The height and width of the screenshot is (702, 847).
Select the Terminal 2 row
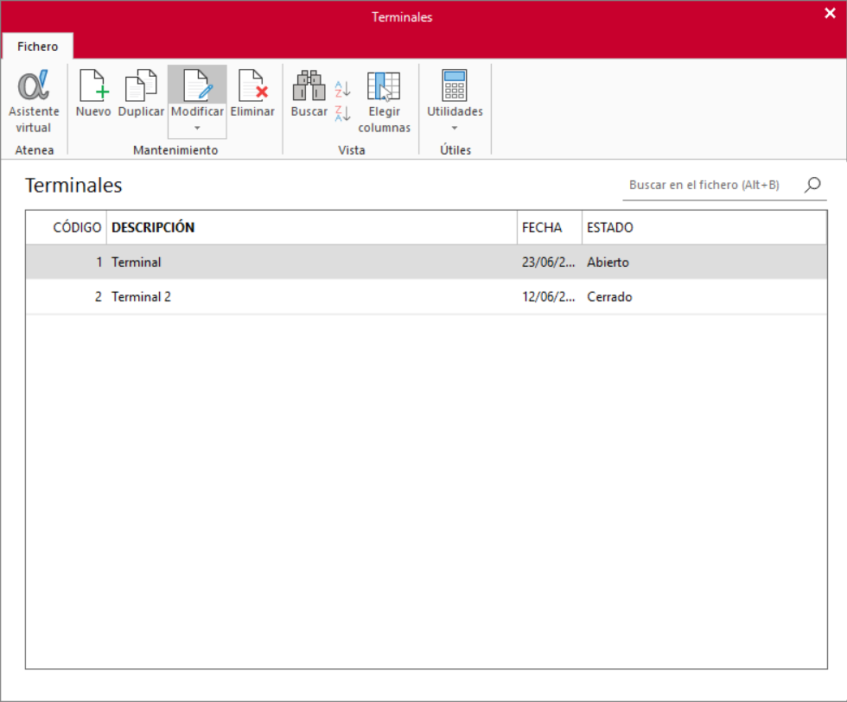pyautogui.click(x=426, y=297)
